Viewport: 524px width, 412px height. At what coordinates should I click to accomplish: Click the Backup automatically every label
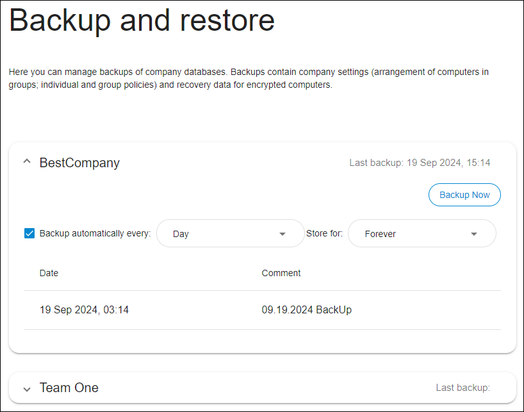click(95, 233)
